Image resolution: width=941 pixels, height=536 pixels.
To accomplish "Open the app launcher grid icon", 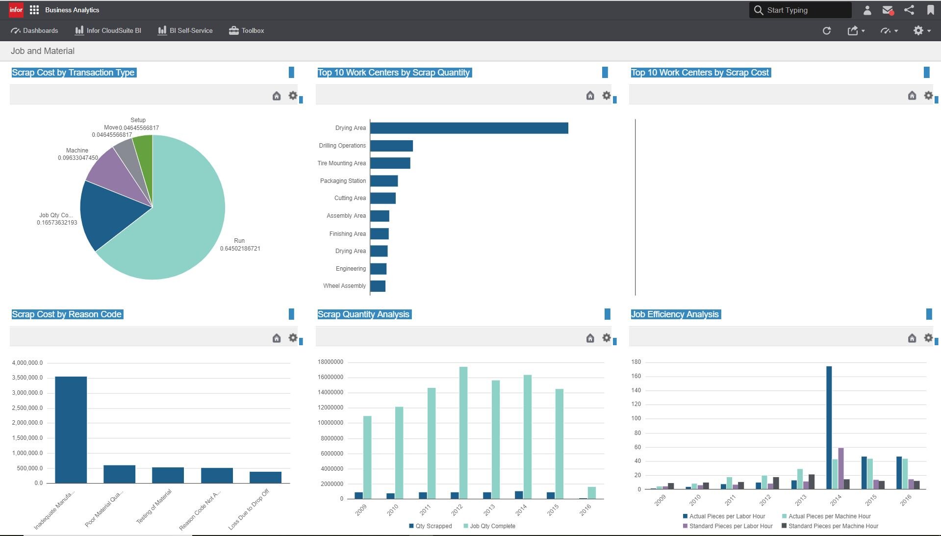I will tap(34, 10).
